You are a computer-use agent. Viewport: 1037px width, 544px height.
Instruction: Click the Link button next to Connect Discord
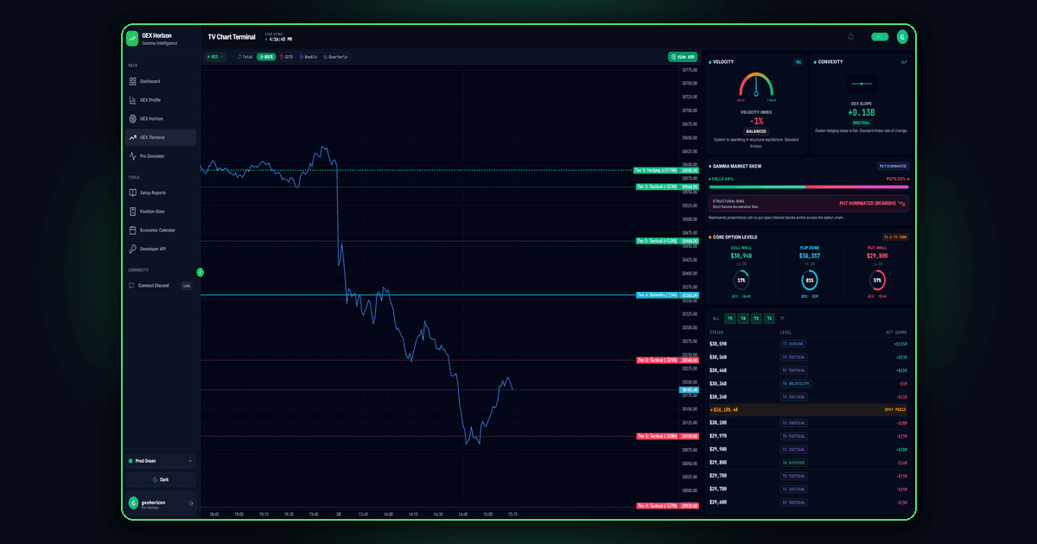(187, 285)
